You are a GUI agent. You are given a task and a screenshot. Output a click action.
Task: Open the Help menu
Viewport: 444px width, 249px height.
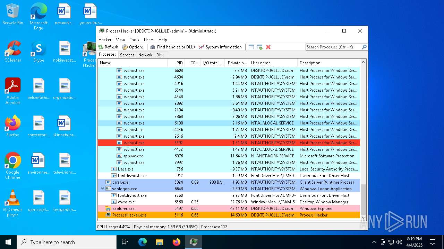coord(163,40)
